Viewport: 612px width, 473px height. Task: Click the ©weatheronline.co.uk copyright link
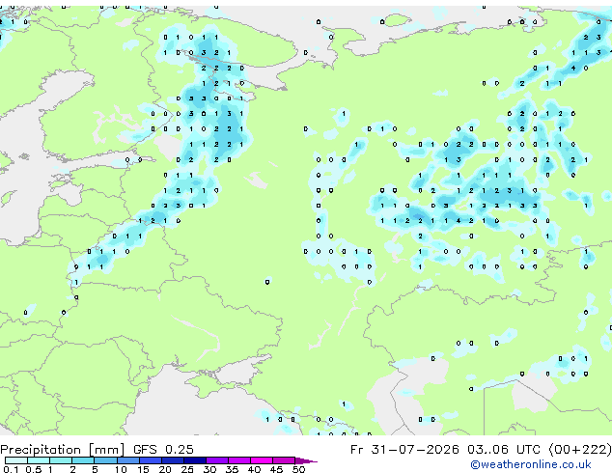click(x=531, y=464)
